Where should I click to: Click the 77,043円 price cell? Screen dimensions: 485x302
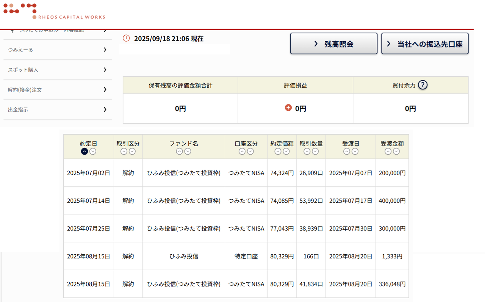tap(282, 228)
